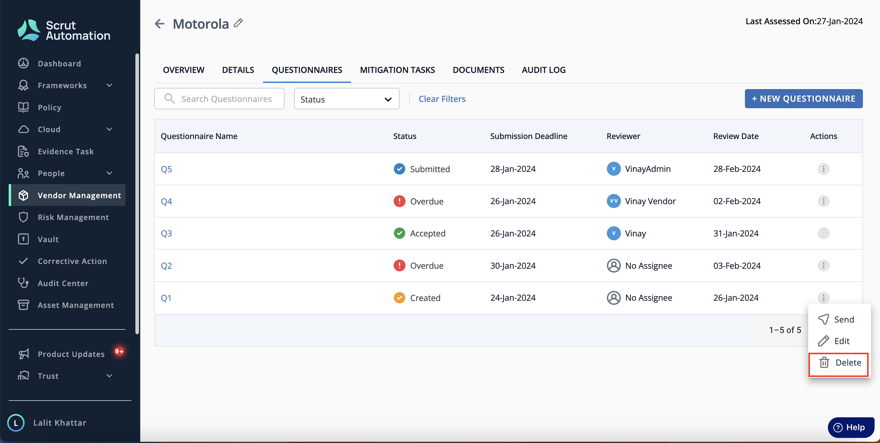Click the Trust icon in sidebar
The height and width of the screenshot is (443, 880).
pos(23,375)
